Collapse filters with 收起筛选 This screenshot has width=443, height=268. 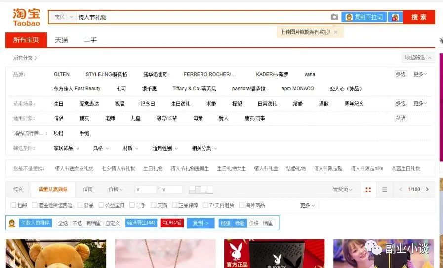click(418, 58)
